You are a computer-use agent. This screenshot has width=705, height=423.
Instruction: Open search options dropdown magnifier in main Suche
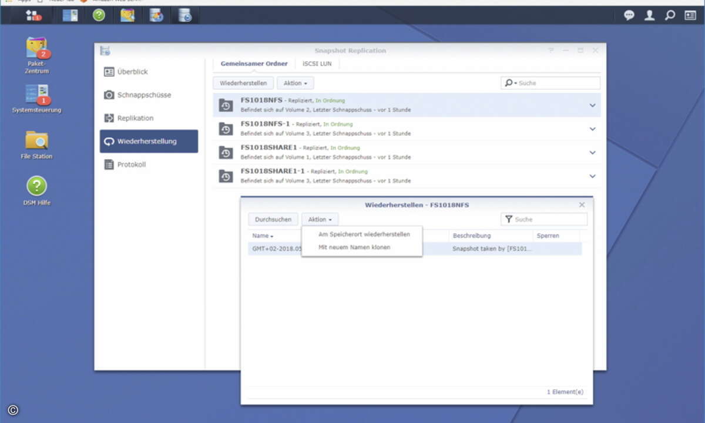pyautogui.click(x=510, y=83)
